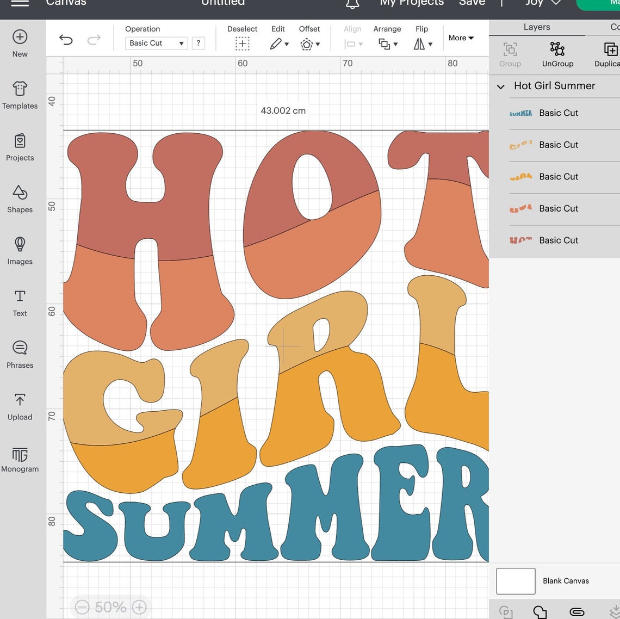Image resolution: width=620 pixels, height=619 pixels.
Task: Open the Basic Cut operation dropdown
Action: coord(156,43)
